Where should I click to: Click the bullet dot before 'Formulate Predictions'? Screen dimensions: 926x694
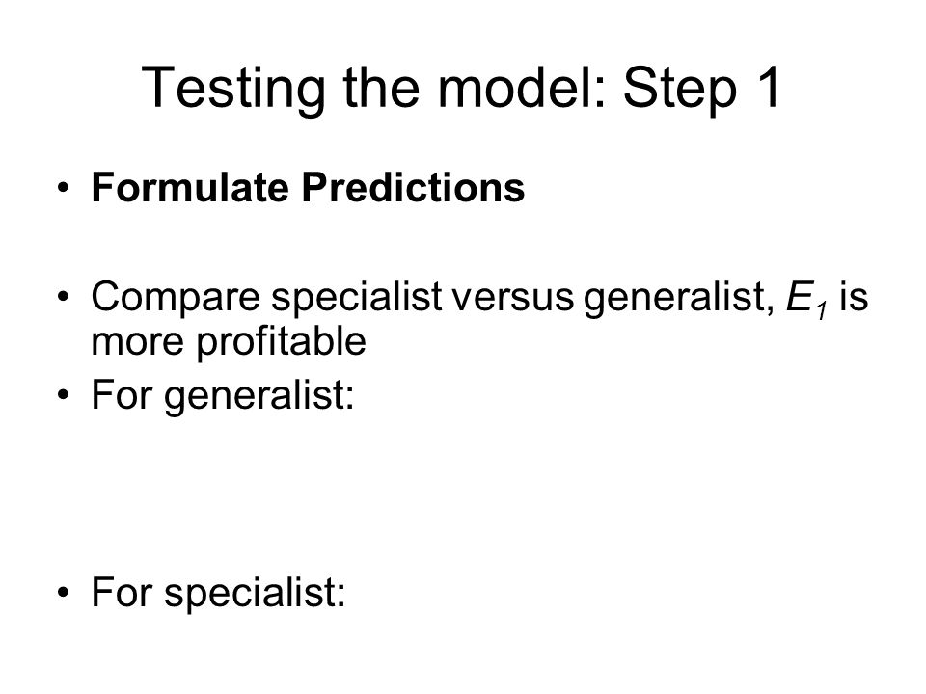point(64,189)
